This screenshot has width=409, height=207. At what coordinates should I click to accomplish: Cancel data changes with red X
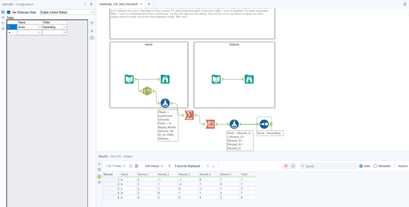pyautogui.click(x=286, y=166)
